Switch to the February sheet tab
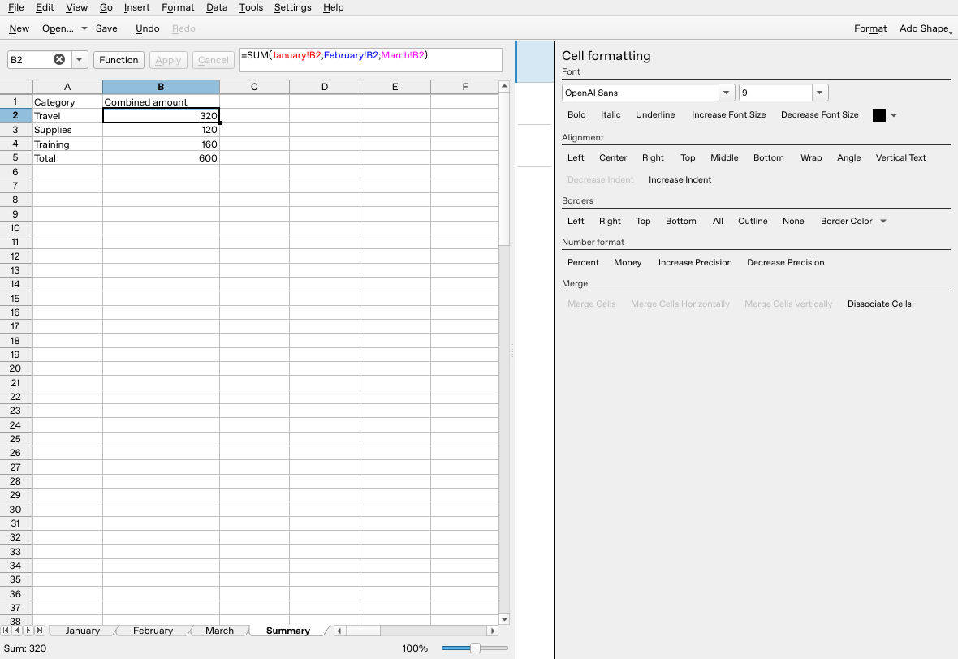 153,631
